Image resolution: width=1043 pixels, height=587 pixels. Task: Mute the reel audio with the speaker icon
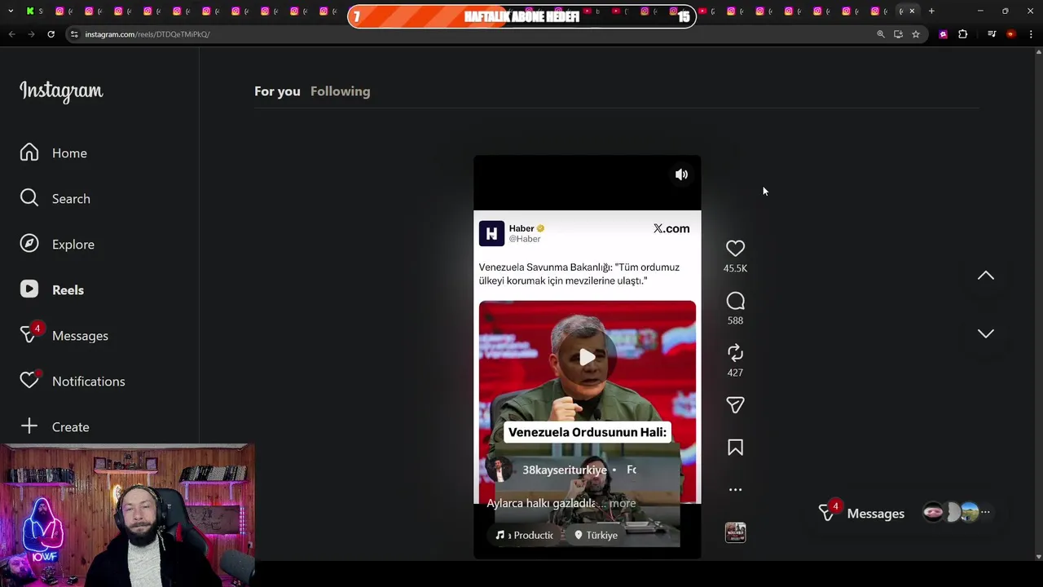[x=681, y=174]
